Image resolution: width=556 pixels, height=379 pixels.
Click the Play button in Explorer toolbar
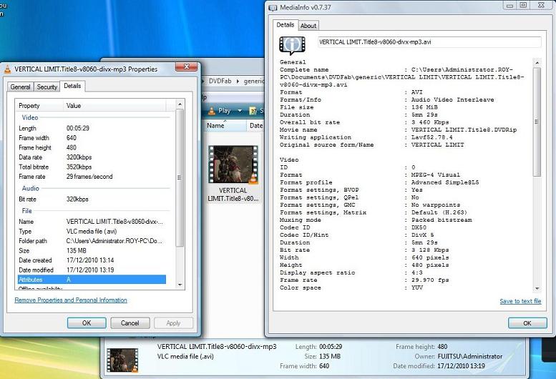pyautogui.click(x=220, y=111)
